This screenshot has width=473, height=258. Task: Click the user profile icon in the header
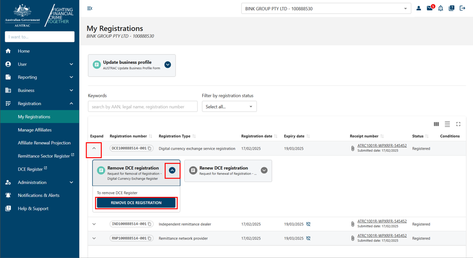tap(419, 8)
